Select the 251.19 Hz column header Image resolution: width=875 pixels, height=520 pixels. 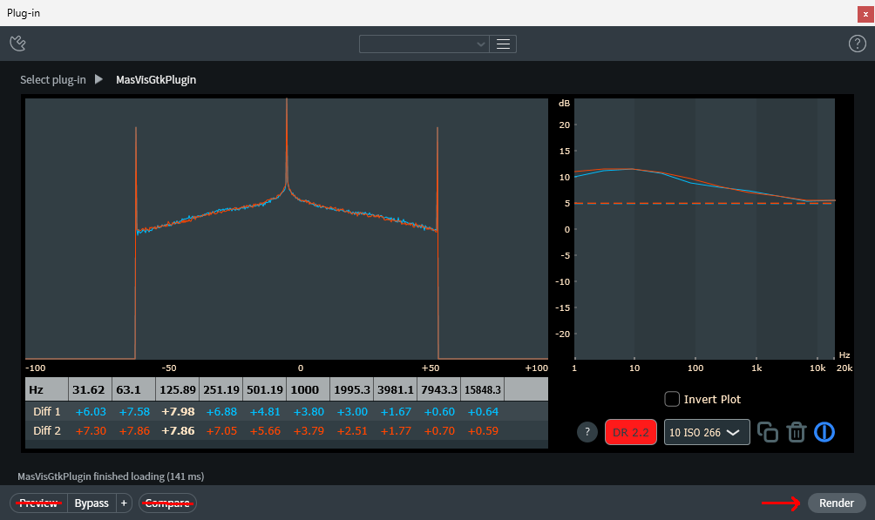tap(221, 389)
